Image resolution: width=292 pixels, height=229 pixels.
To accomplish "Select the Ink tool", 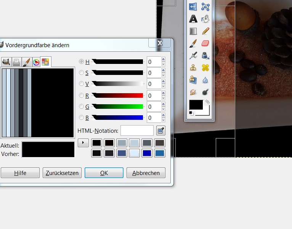I will point(205,56).
